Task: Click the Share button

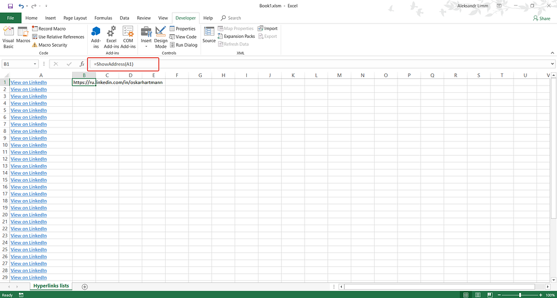Action: tap(541, 18)
